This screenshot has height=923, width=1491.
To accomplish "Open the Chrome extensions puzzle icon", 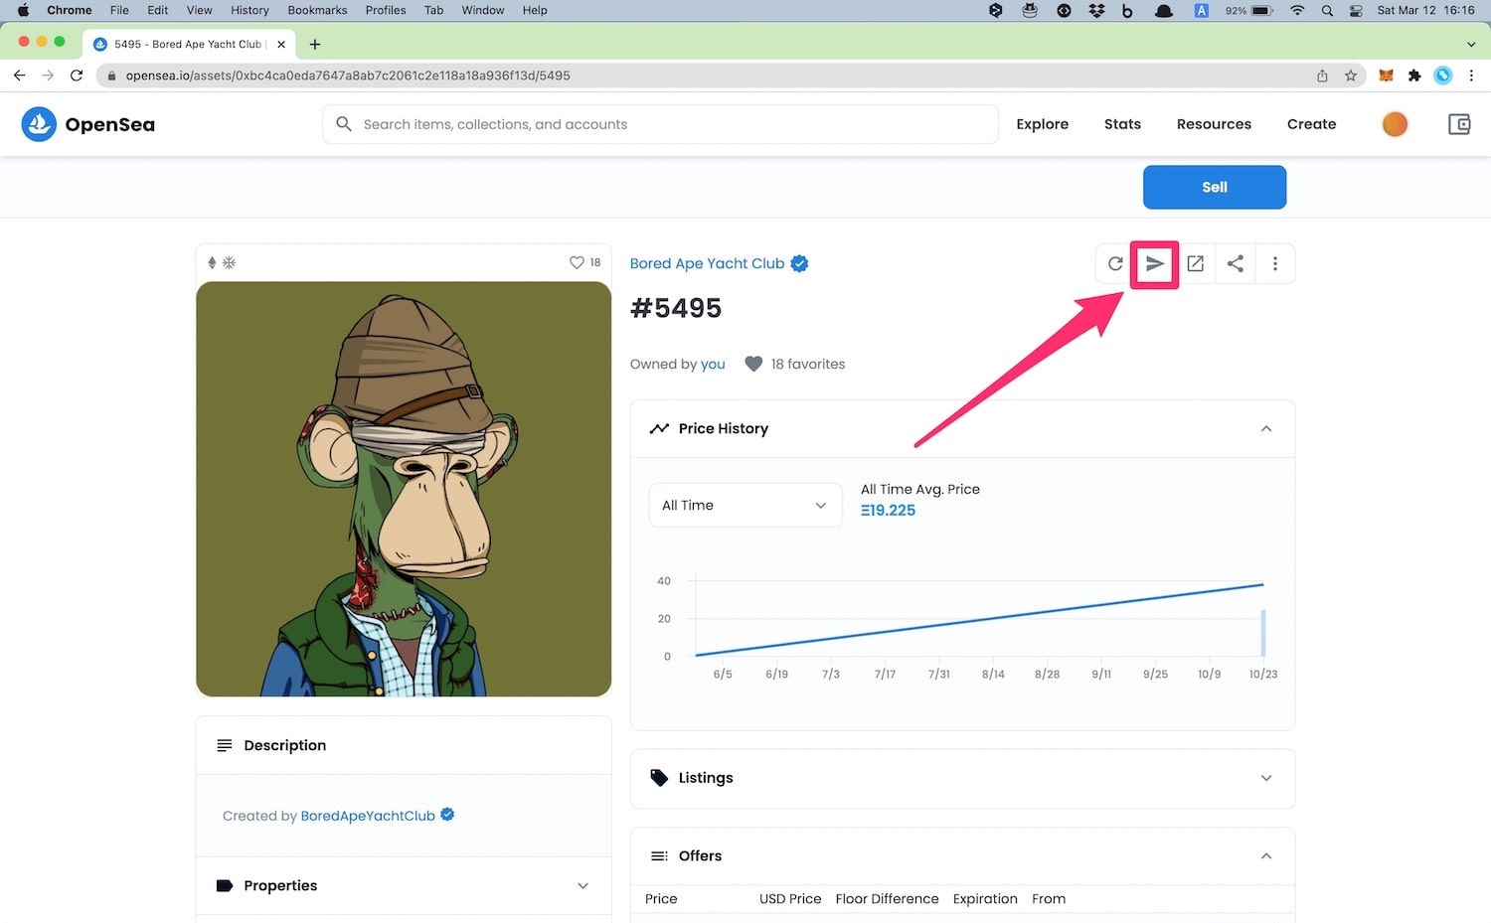I will [1414, 76].
